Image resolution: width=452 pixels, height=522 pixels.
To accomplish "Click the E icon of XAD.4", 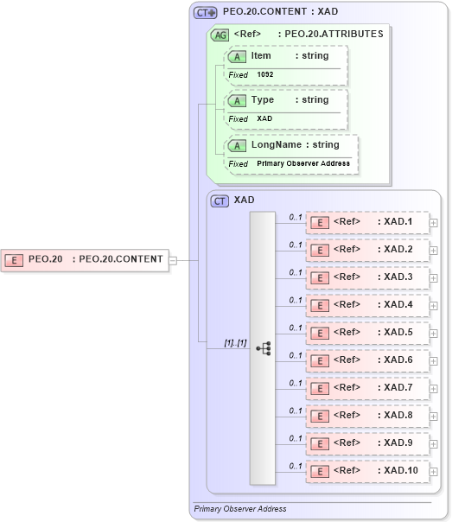I will 320,306.
